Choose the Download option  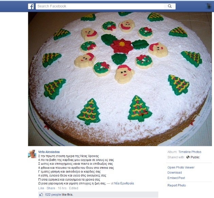(175, 173)
